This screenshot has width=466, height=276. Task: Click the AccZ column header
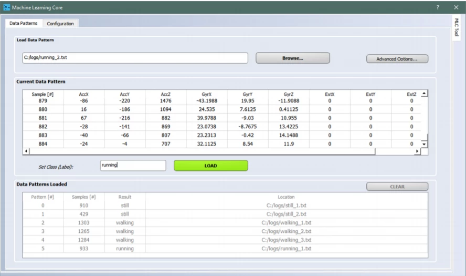pyautogui.click(x=166, y=94)
